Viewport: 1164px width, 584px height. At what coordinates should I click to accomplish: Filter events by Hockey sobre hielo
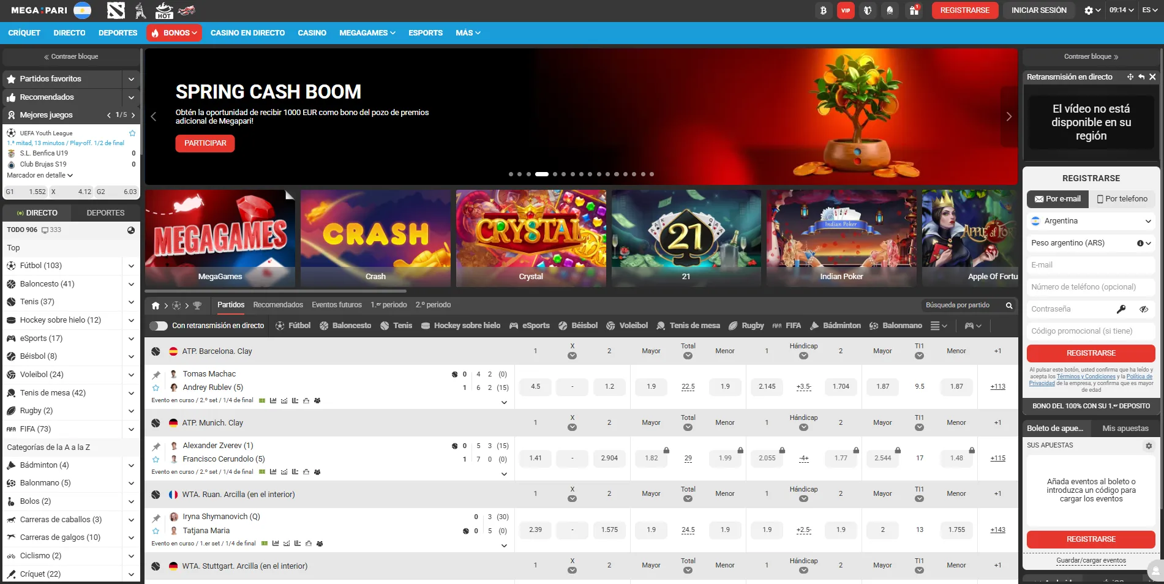pos(460,326)
